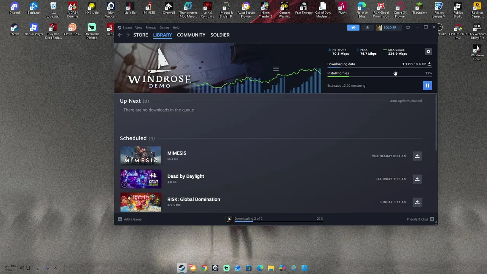Click the AIDA64 Extreme desktop icon

(x=72, y=10)
